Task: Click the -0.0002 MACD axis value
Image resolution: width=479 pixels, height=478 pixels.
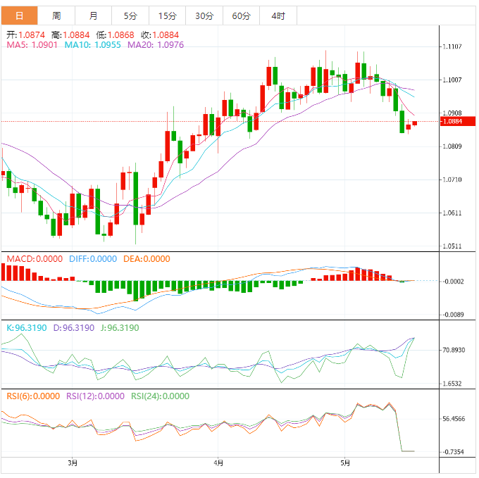Action: 453,281
